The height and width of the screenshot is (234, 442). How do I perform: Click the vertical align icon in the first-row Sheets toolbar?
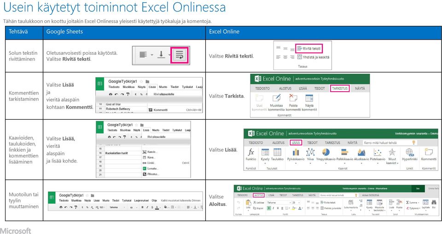[161, 54]
